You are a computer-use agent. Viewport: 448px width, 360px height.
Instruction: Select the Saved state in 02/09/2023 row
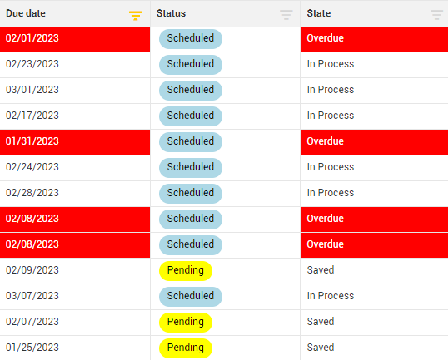(x=321, y=270)
